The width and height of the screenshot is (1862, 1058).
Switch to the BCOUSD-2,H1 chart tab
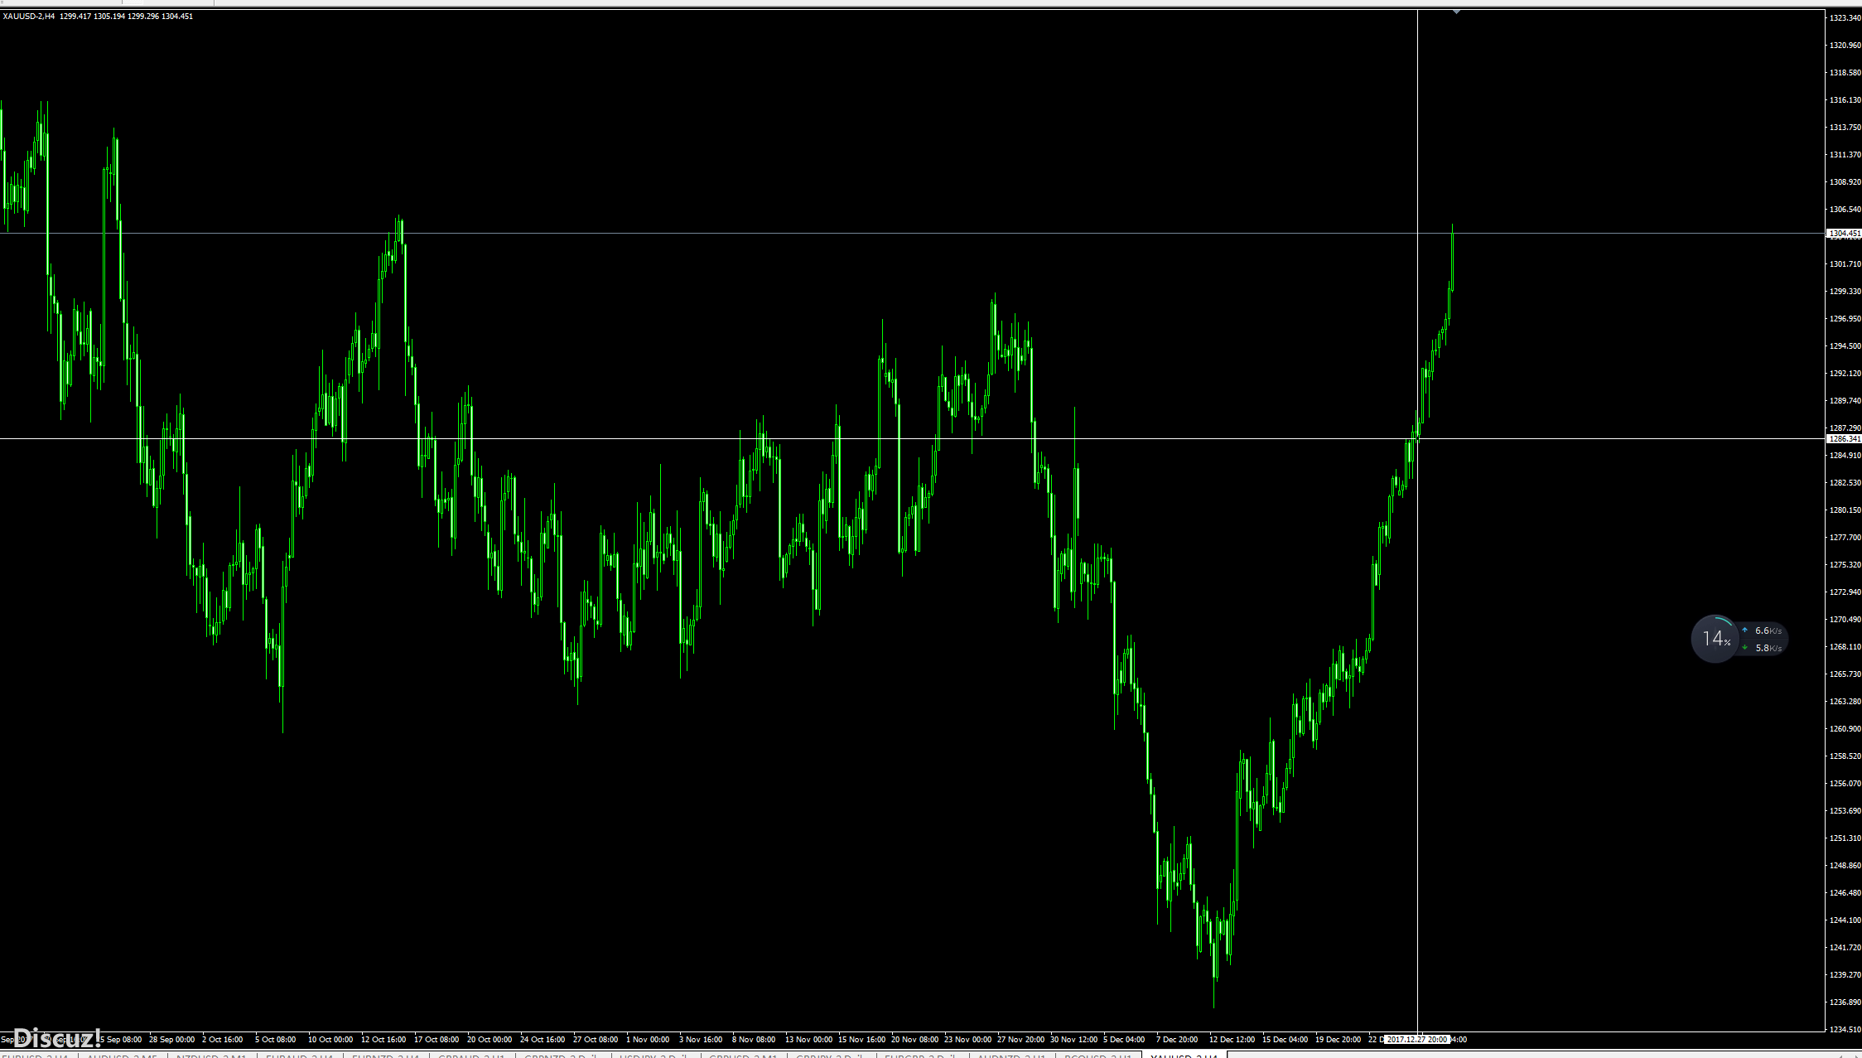coord(1098,1056)
